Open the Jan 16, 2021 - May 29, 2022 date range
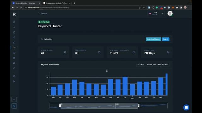Viewport: 202px width, 113px height. tap(157, 65)
